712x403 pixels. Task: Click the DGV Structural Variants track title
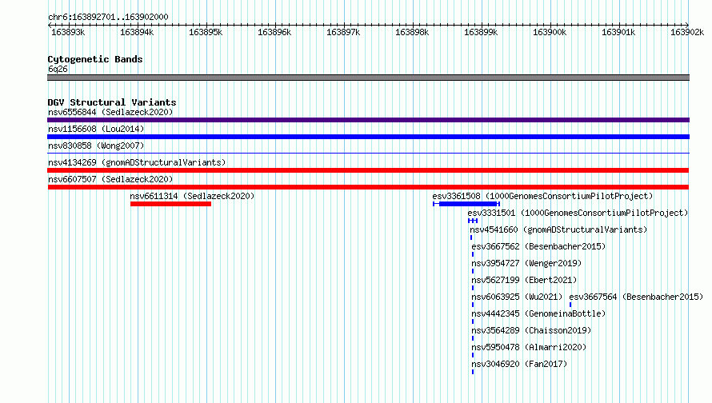[112, 102]
